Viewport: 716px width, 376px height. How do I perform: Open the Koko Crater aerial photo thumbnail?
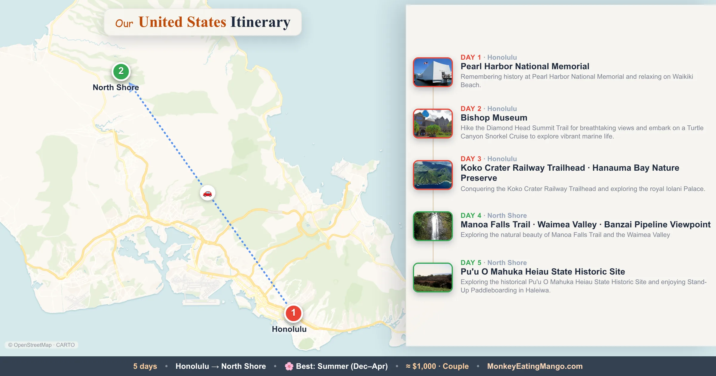(433, 175)
